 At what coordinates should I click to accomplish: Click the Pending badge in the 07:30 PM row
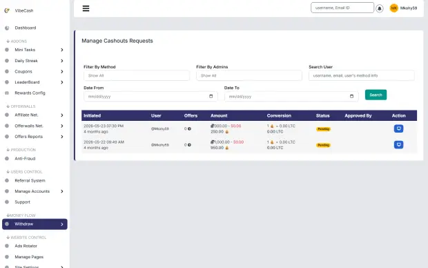324,129
